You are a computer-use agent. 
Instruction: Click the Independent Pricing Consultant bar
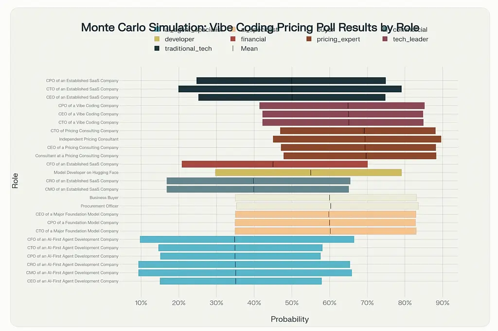click(x=357, y=139)
